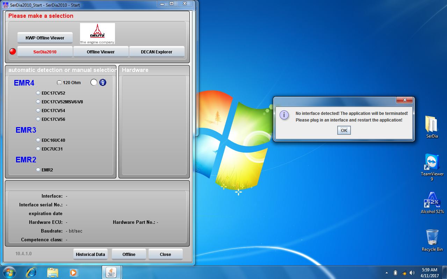The image size is (447, 279).
Task: Click the Close button at the bottom
Action: [x=165, y=254]
